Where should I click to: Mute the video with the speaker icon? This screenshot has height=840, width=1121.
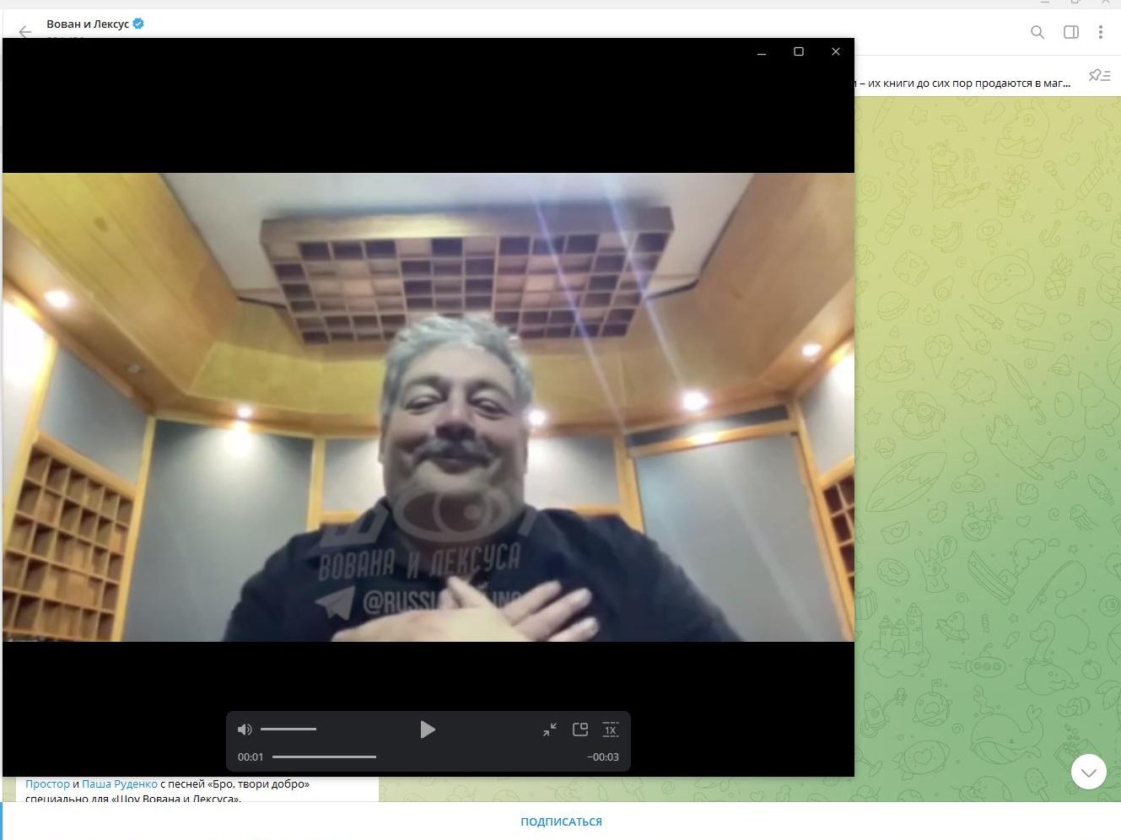tap(245, 730)
